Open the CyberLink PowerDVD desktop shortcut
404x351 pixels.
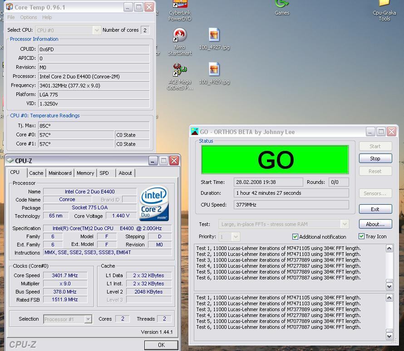point(180,10)
